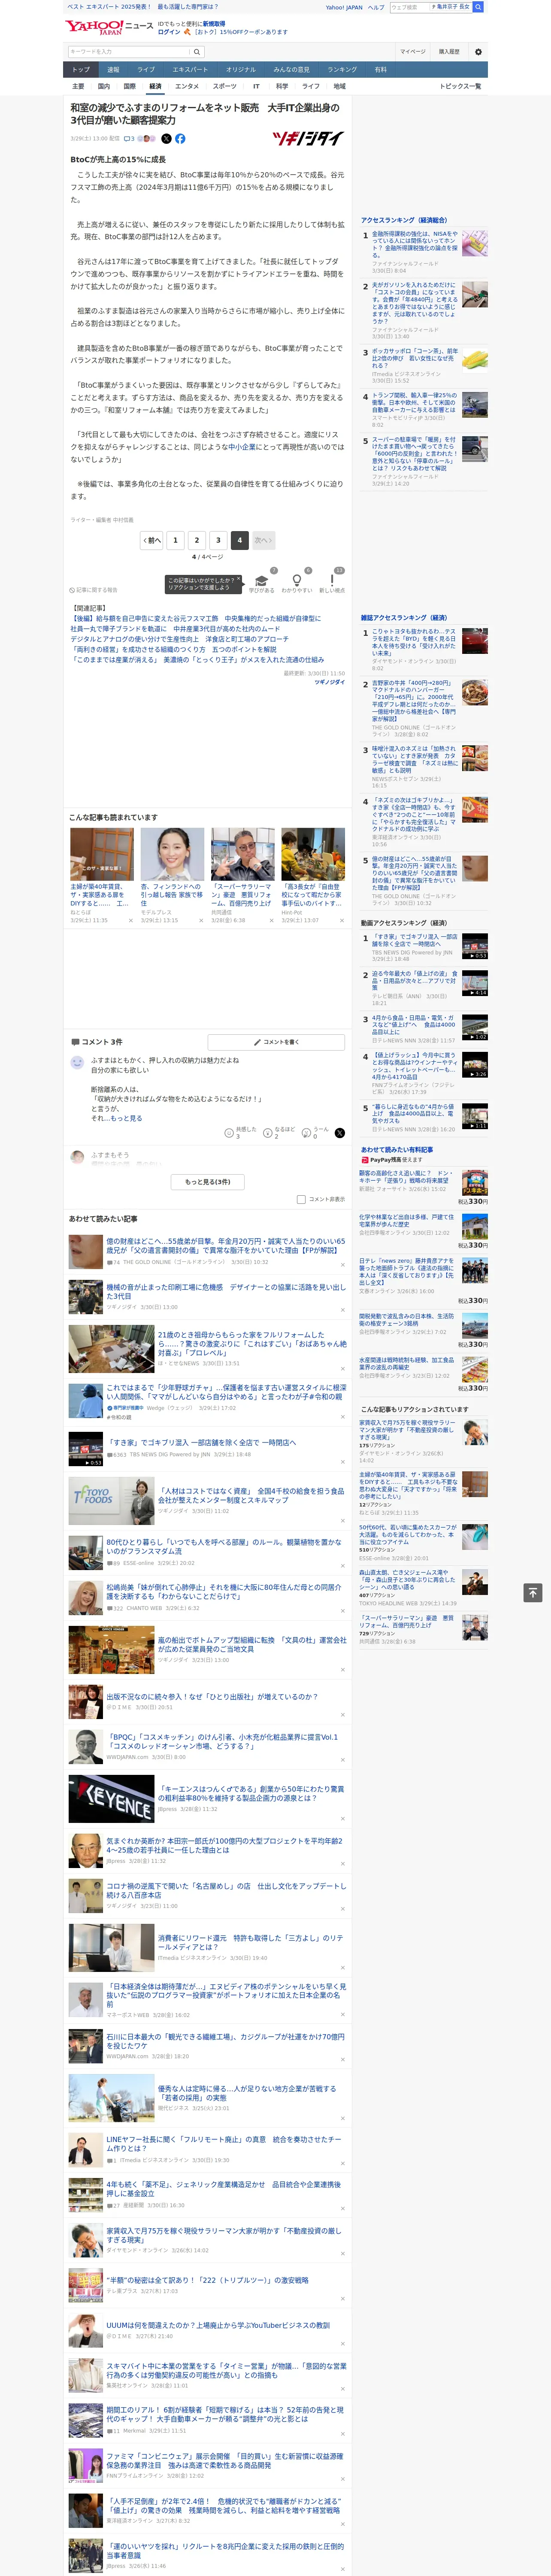
Task: Go to article page 1
Action: (x=175, y=540)
